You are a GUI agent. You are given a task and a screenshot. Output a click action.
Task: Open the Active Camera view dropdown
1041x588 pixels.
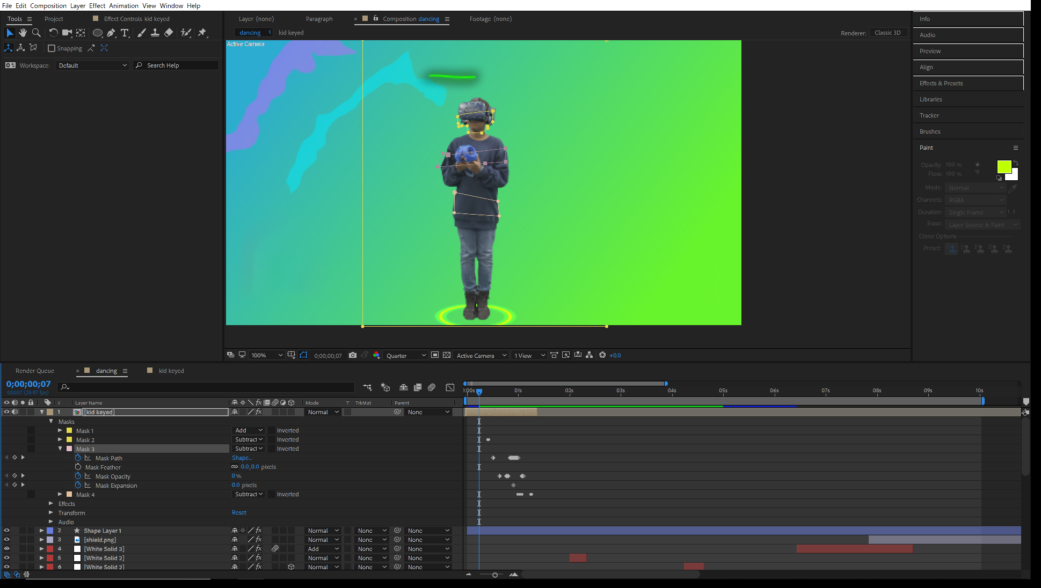click(x=479, y=355)
